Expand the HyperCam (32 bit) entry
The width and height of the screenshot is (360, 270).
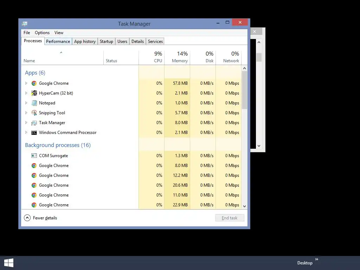tap(26, 93)
